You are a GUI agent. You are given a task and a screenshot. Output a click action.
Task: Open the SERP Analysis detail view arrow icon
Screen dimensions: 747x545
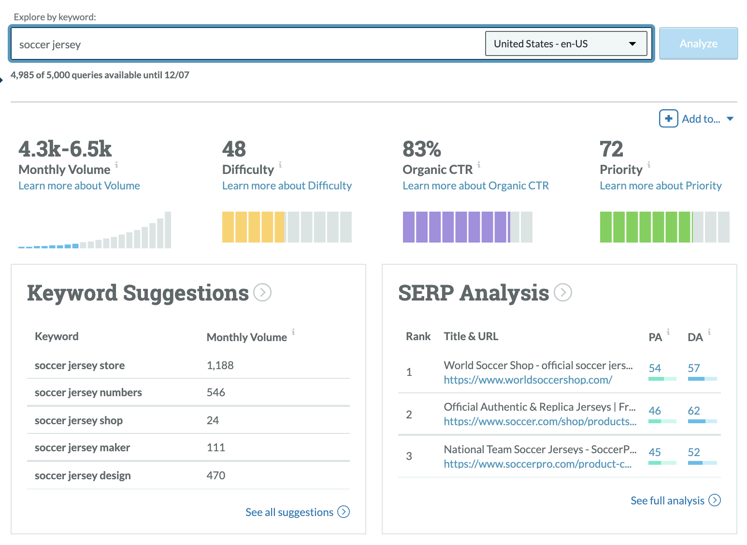click(562, 292)
